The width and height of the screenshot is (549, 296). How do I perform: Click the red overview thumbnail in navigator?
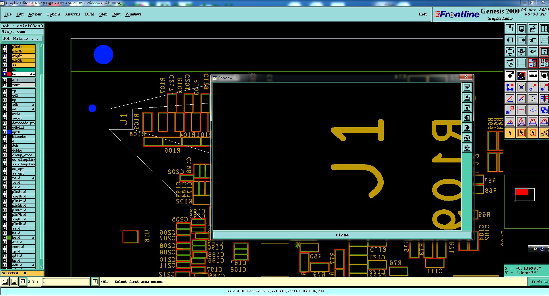pos(522,192)
